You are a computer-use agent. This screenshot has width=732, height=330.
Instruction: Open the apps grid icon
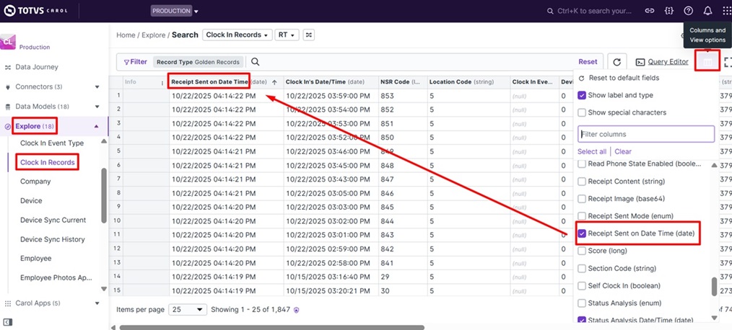(727, 11)
